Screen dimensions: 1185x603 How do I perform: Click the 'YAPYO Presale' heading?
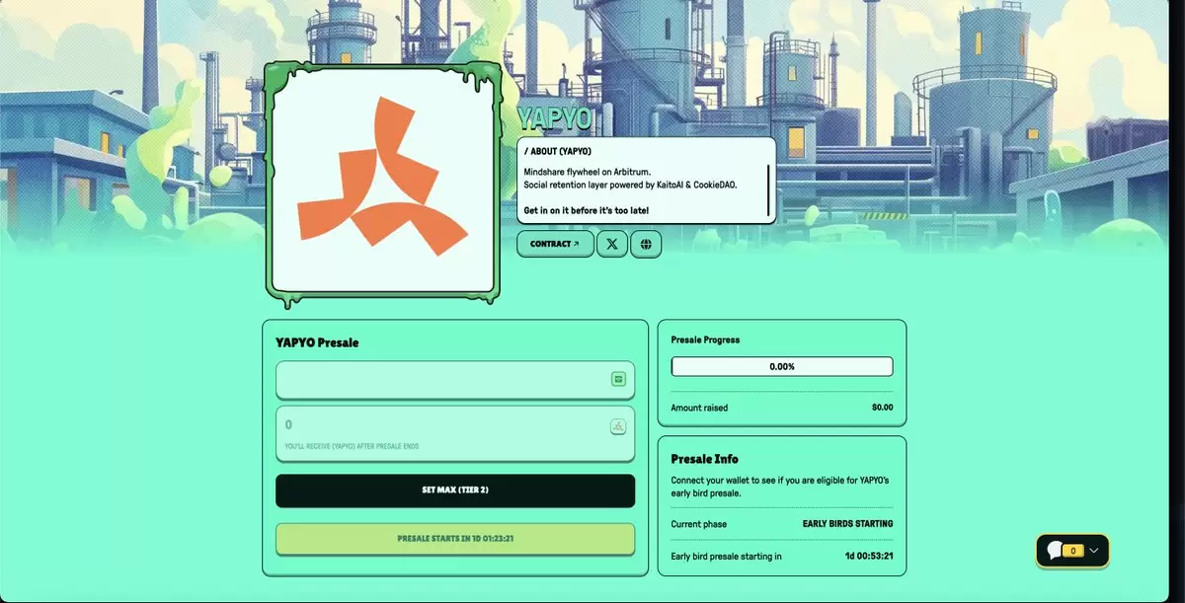tap(317, 342)
